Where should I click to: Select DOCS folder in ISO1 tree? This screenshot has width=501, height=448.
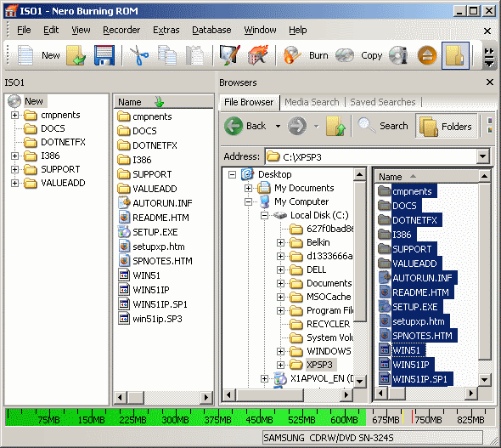point(53,128)
